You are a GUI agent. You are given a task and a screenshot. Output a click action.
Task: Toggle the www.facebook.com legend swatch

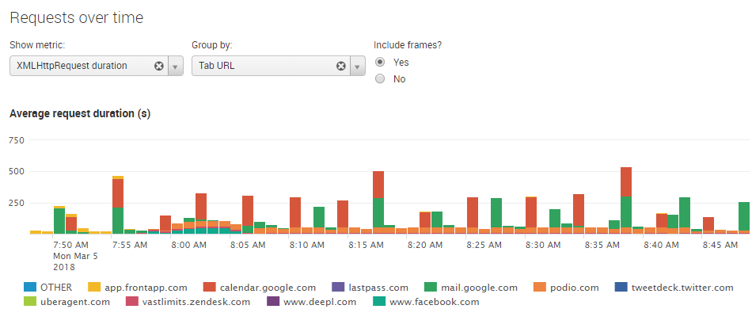click(379, 302)
